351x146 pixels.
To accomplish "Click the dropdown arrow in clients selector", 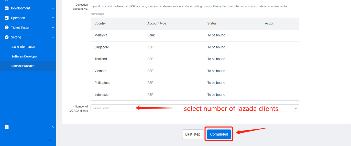I will tap(296, 108).
